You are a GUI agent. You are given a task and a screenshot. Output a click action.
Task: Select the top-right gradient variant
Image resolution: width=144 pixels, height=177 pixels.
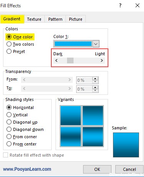coord(93,115)
